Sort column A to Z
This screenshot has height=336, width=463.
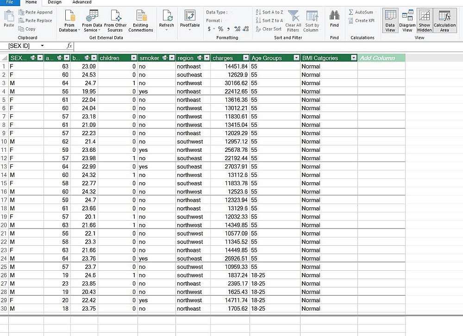click(269, 12)
